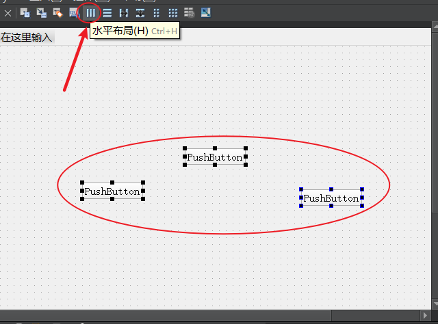
Task: Switch to Edit Widgets mode
Action: pyautogui.click(x=25, y=13)
